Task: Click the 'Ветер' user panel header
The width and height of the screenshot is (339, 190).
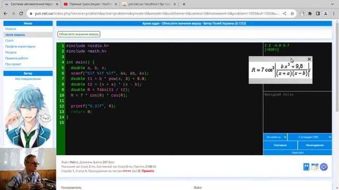Action: click(28, 73)
